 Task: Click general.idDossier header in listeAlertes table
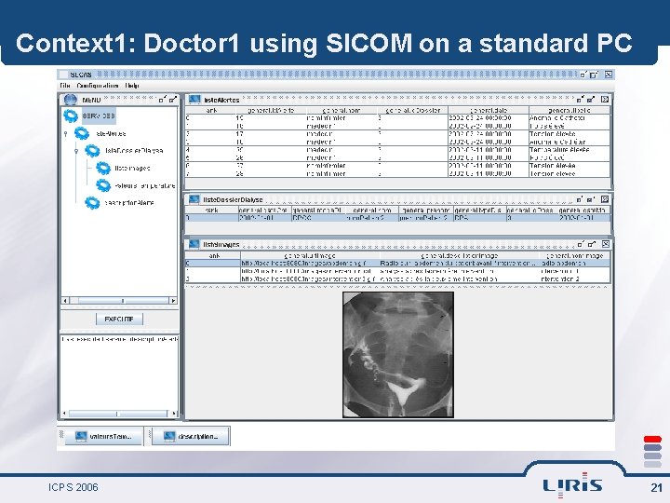(x=412, y=110)
